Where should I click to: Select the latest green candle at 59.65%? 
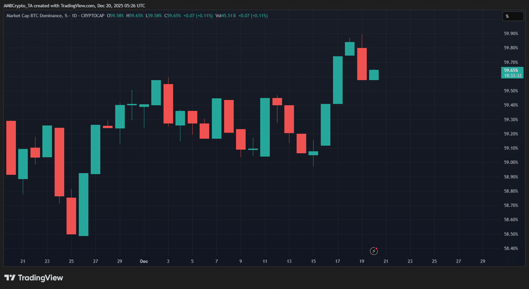coord(374,75)
